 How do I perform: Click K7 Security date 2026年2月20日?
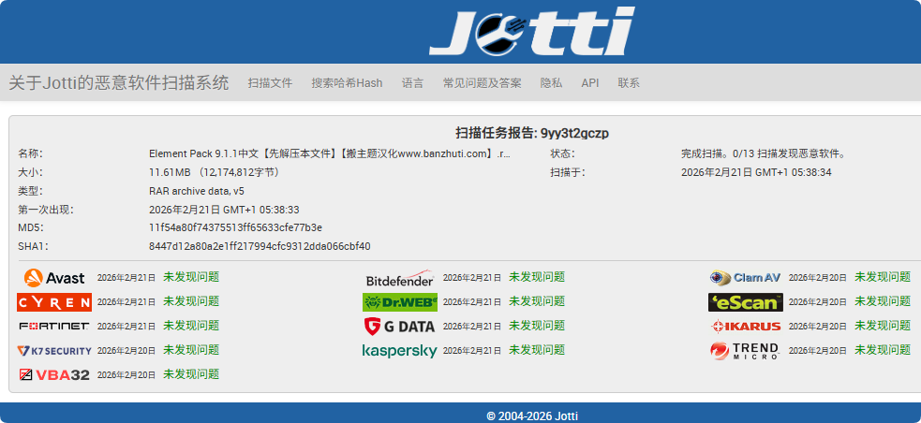point(126,351)
